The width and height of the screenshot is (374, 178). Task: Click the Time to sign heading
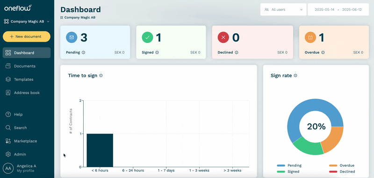click(x=83, y=76)
